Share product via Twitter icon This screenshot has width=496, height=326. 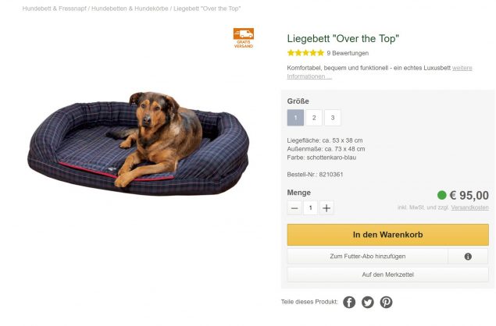point(368,303)
